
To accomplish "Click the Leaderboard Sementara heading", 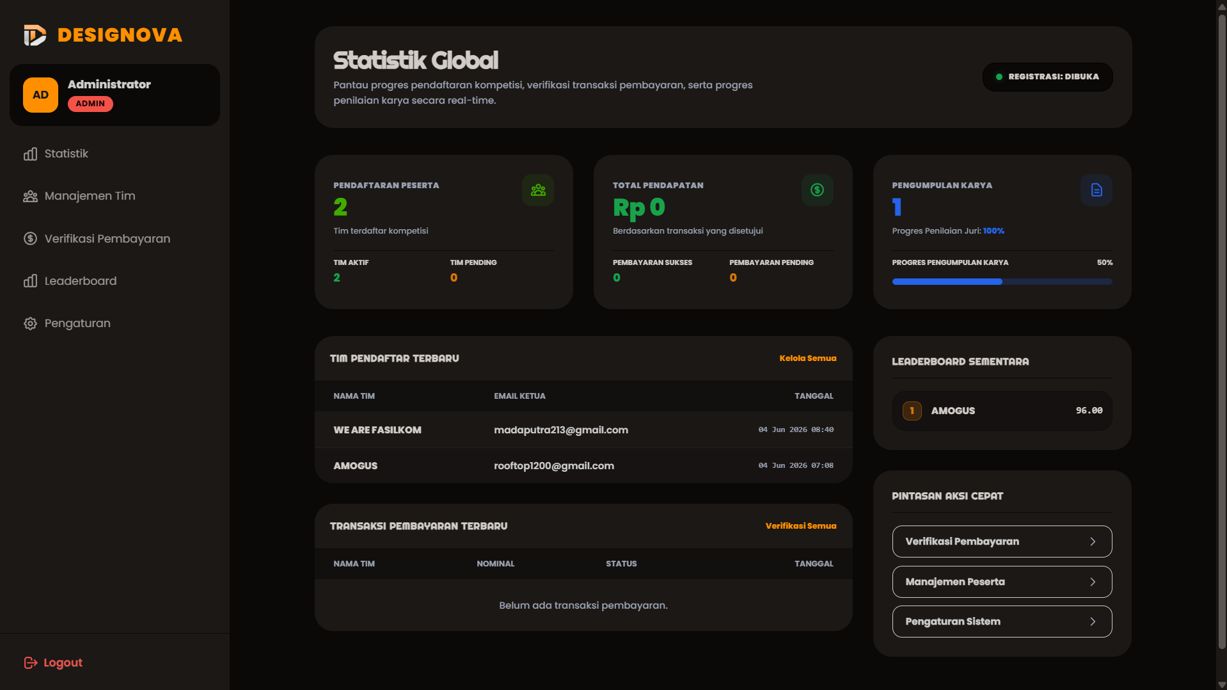I will [960, 362].
